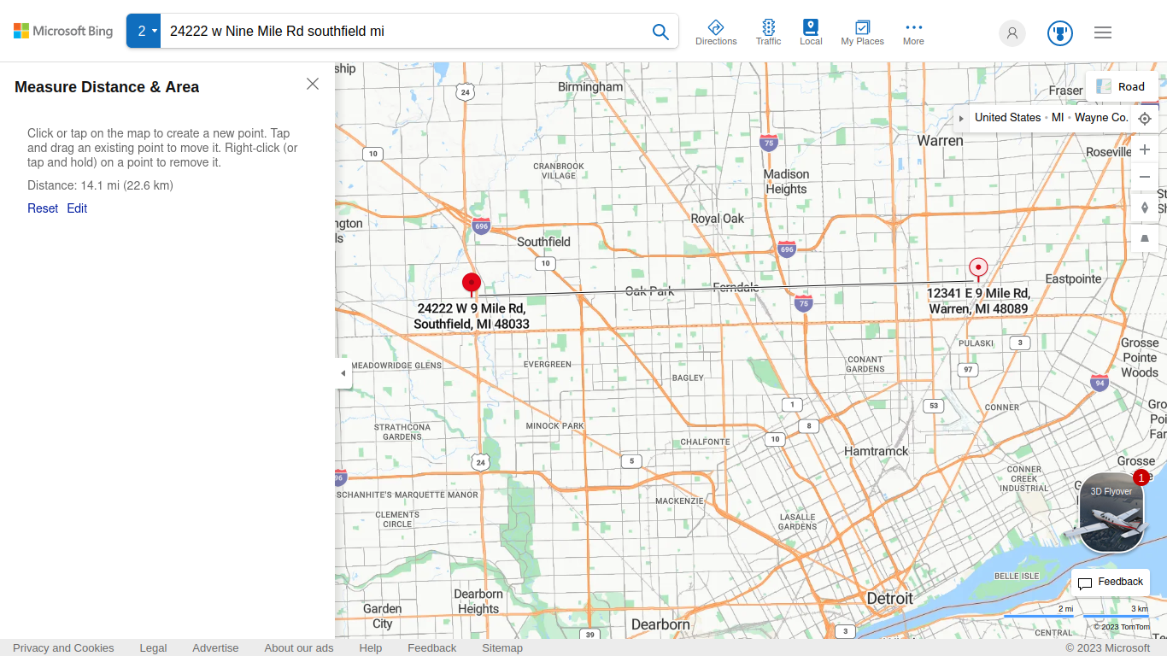The height and width of the screenshot is (656, 1167).
Task: Click the Detroit city label
Action: [x=889, y=598]
